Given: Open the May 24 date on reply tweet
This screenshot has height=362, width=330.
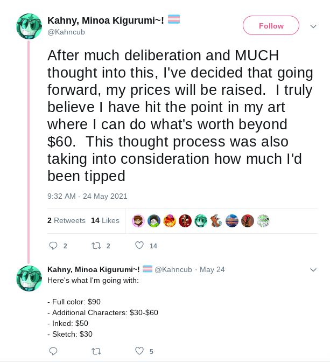Looking at the screenshot, I should click(x=212, y=269).
